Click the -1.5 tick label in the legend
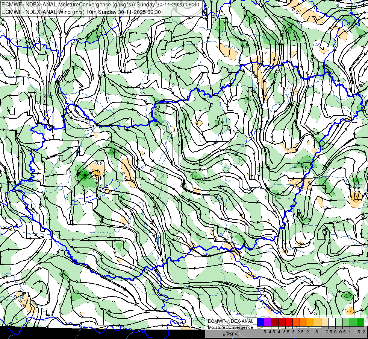 point(313,332)
